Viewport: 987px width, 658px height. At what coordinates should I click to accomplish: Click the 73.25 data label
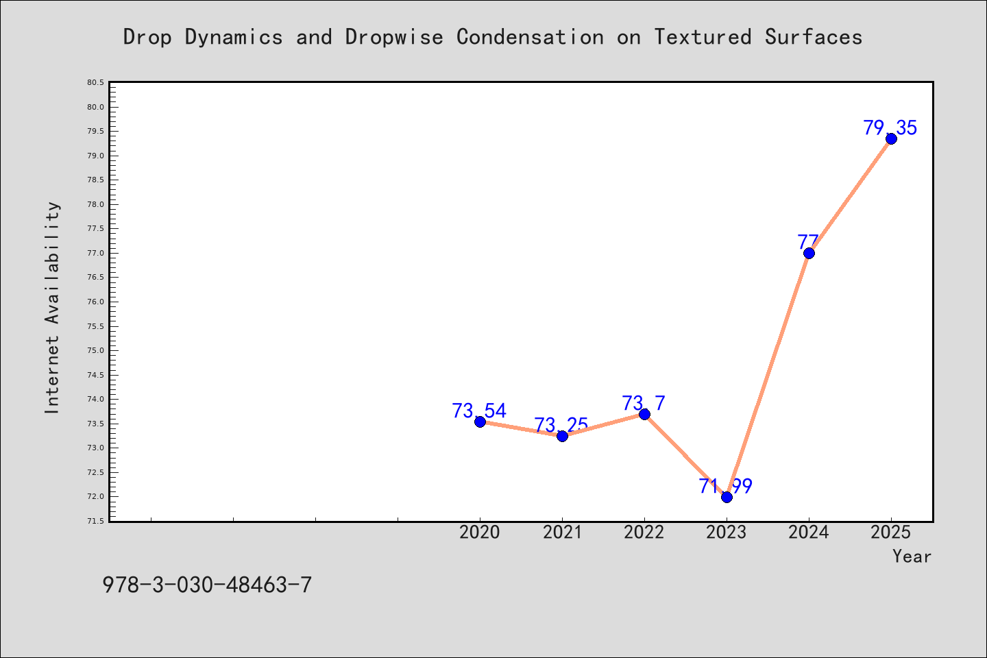point(561,425)
